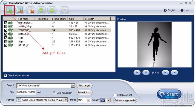Open the Help menu

[185, 10]
